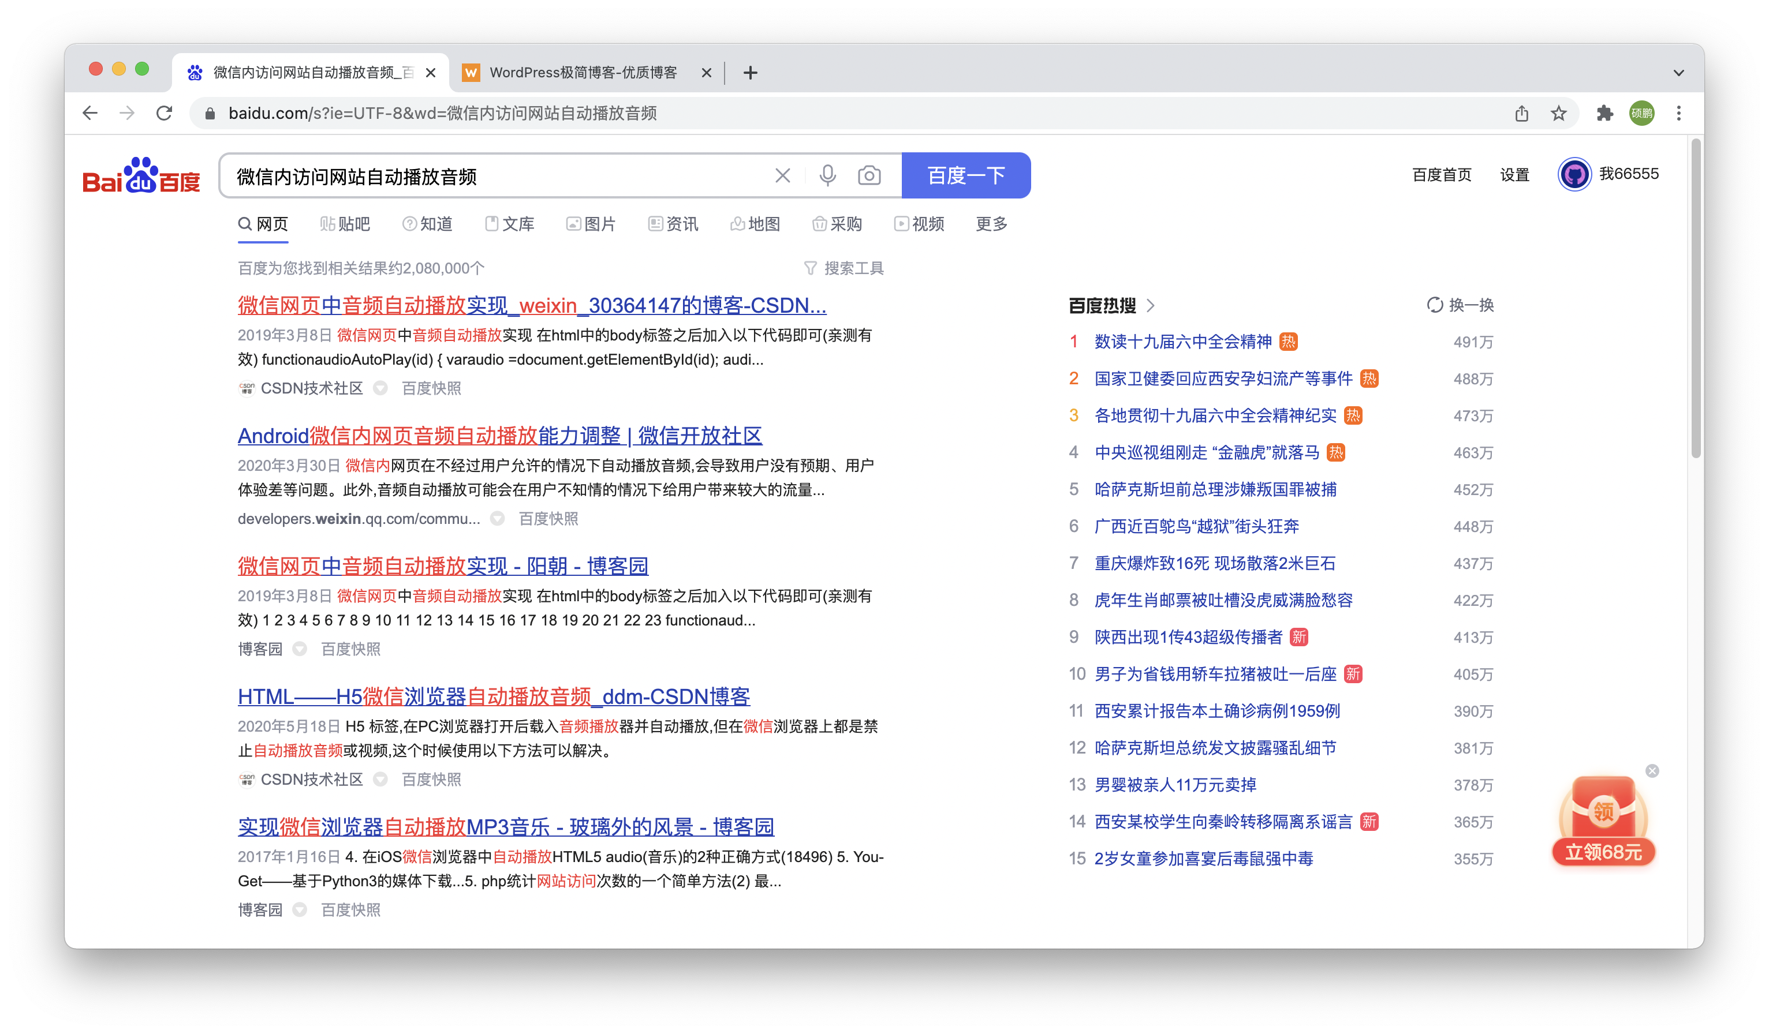Open the 更多 search categories menu

pyautogui.click(x=991, y=224)
